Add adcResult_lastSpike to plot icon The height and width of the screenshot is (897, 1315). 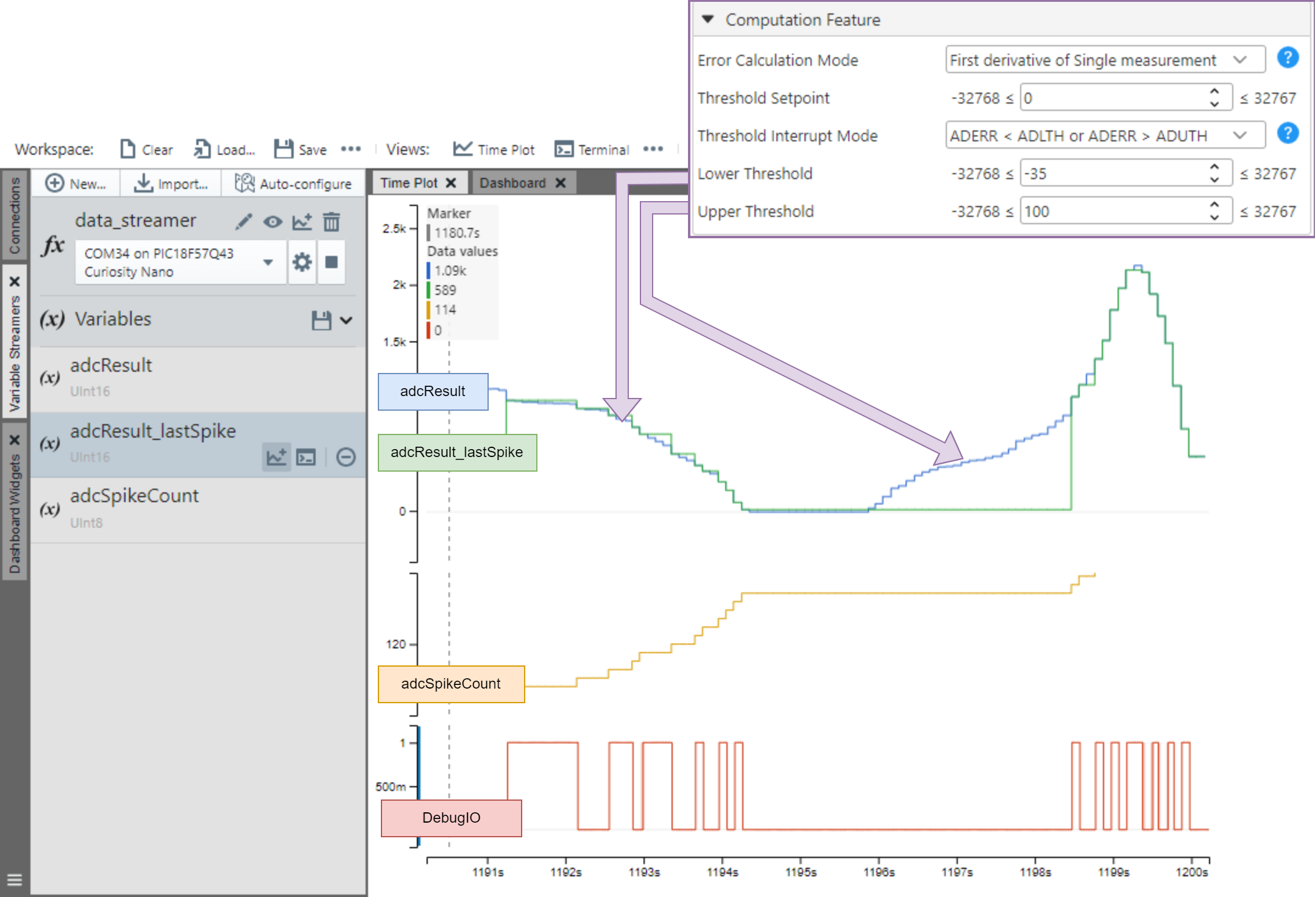276,456
